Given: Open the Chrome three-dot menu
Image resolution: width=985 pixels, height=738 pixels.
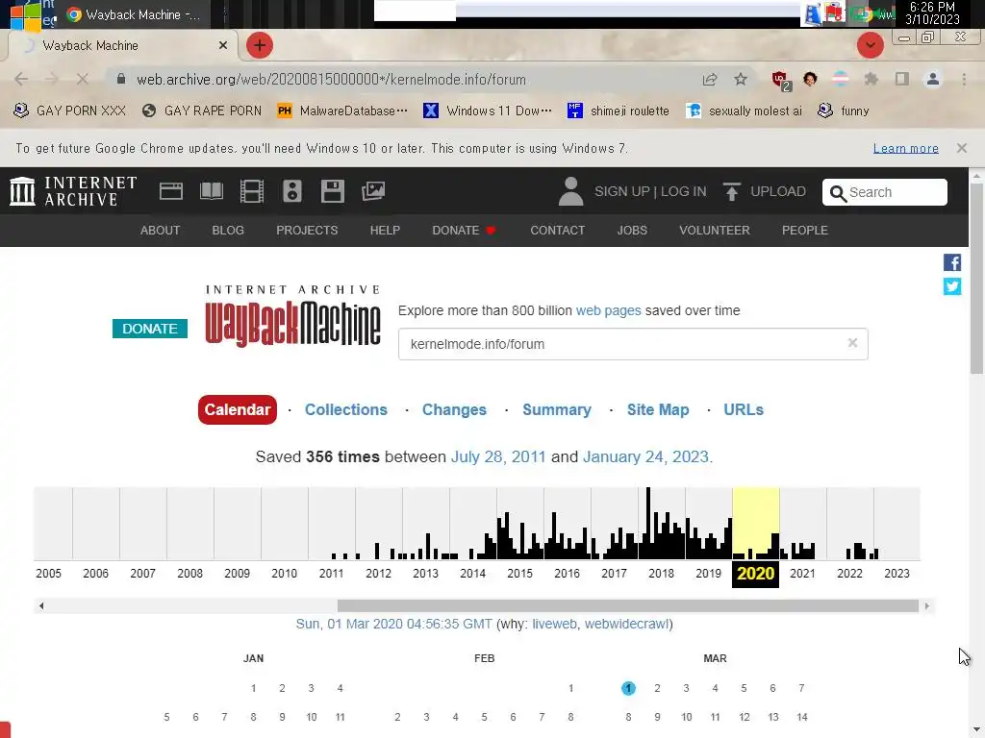Looking at the screenshot, I should (x=964, y=79).
